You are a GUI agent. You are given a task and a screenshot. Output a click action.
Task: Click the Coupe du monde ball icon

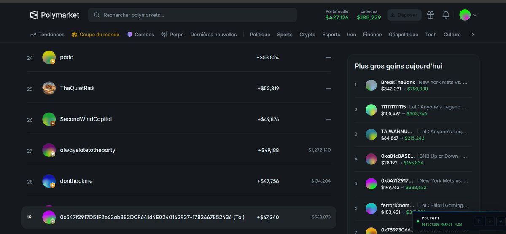[x=74, y=35]
